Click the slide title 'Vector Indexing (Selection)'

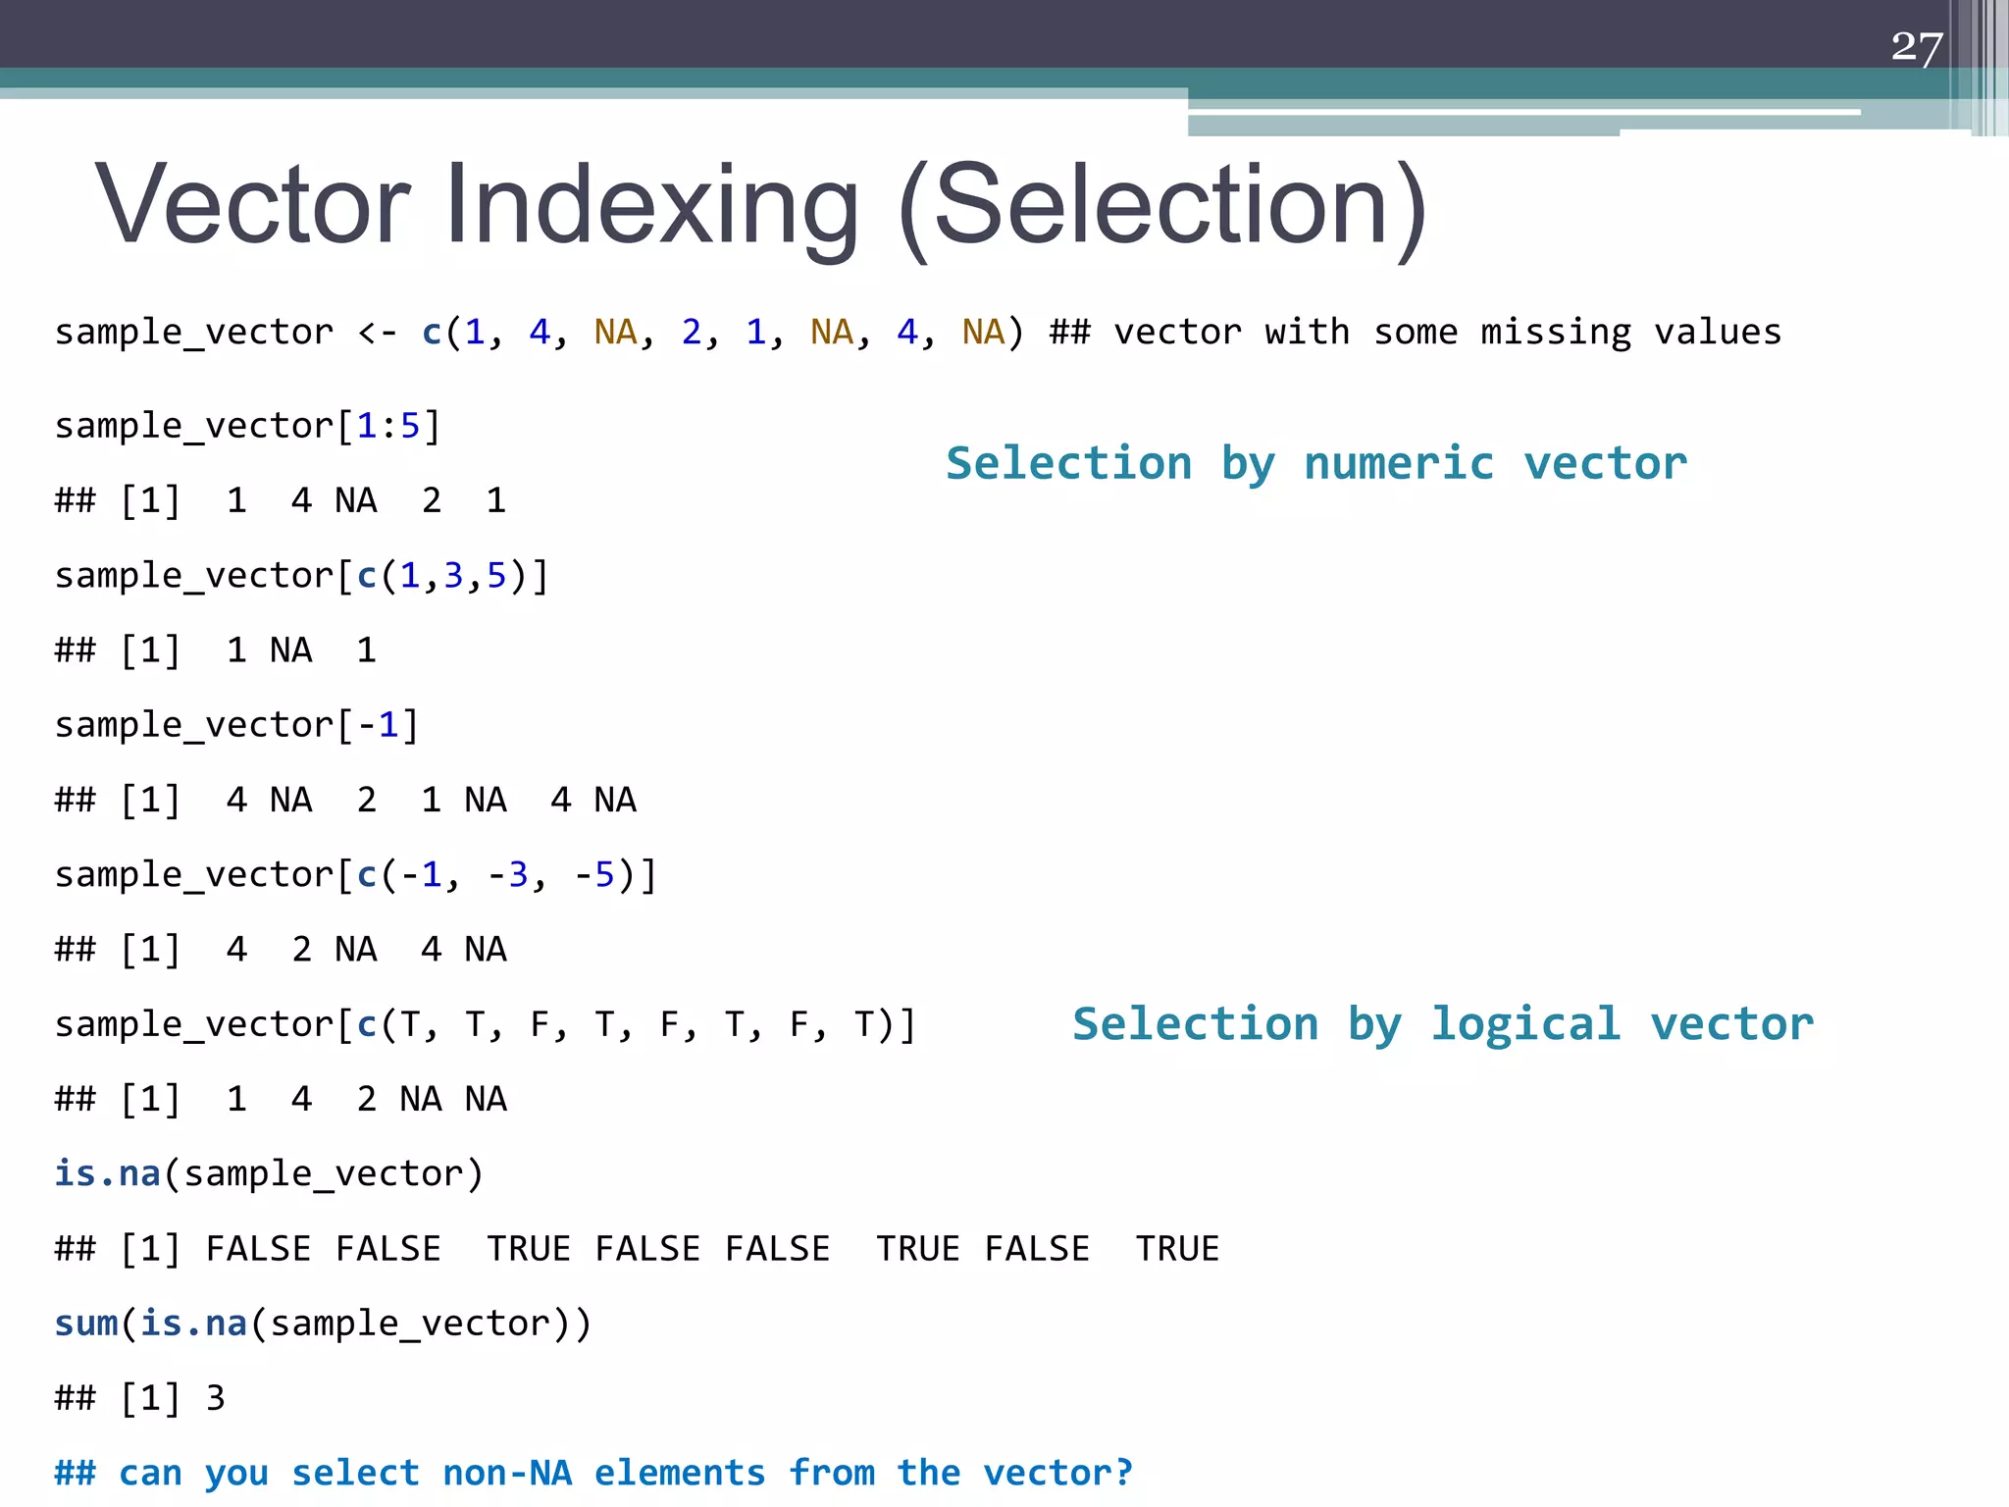click(x=761, y=207)
